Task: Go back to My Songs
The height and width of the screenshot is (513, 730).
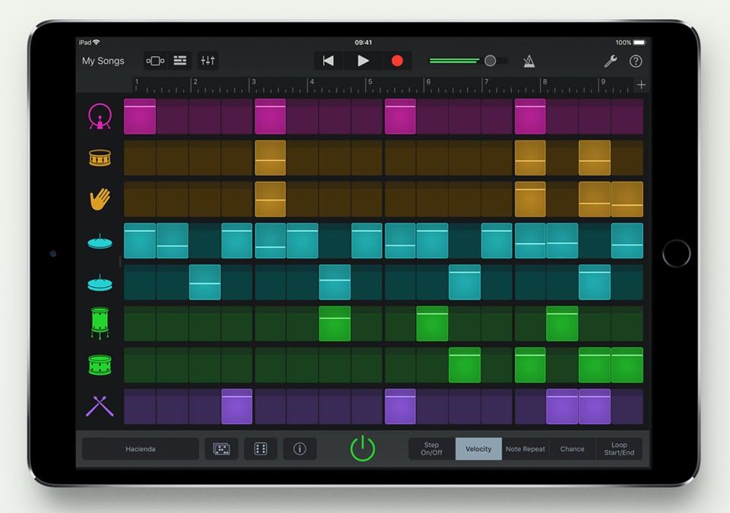Action: pos(103,61)
